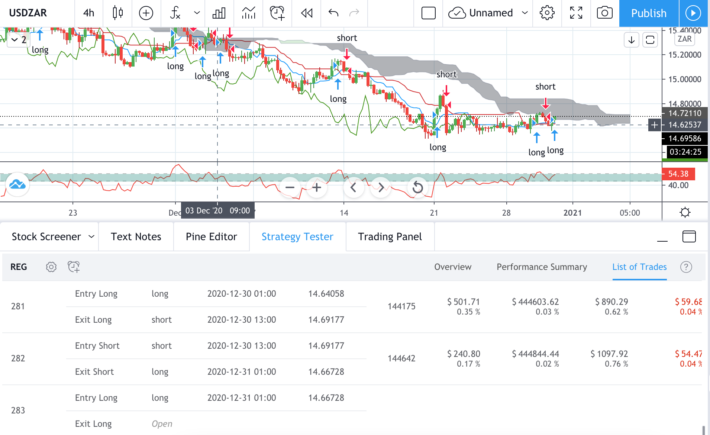This screenshot has height=435, width=710.
Task: Open chart settings gear icon
Action: pos(547,13)
